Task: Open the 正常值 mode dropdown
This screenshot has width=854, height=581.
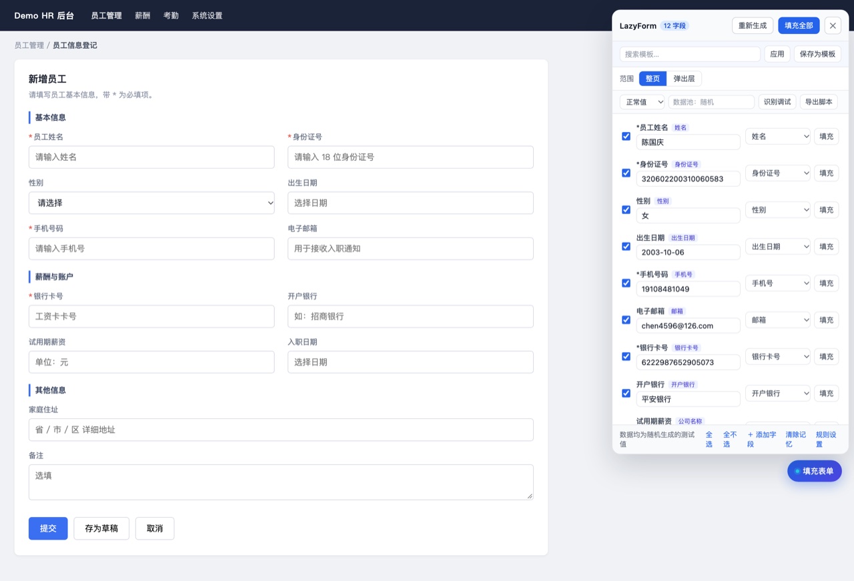Action: pyautogui.click(x=643, y=102)
